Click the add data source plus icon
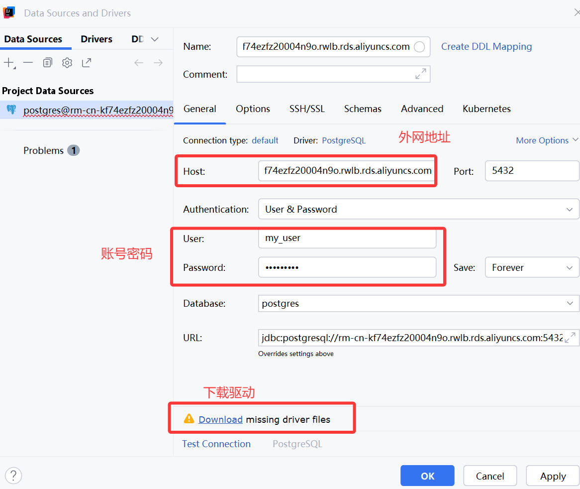 (9, 63)
